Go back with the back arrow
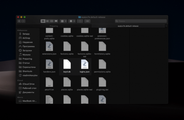The height and width of the screenshot is (120, 184). tap(19, 21)
